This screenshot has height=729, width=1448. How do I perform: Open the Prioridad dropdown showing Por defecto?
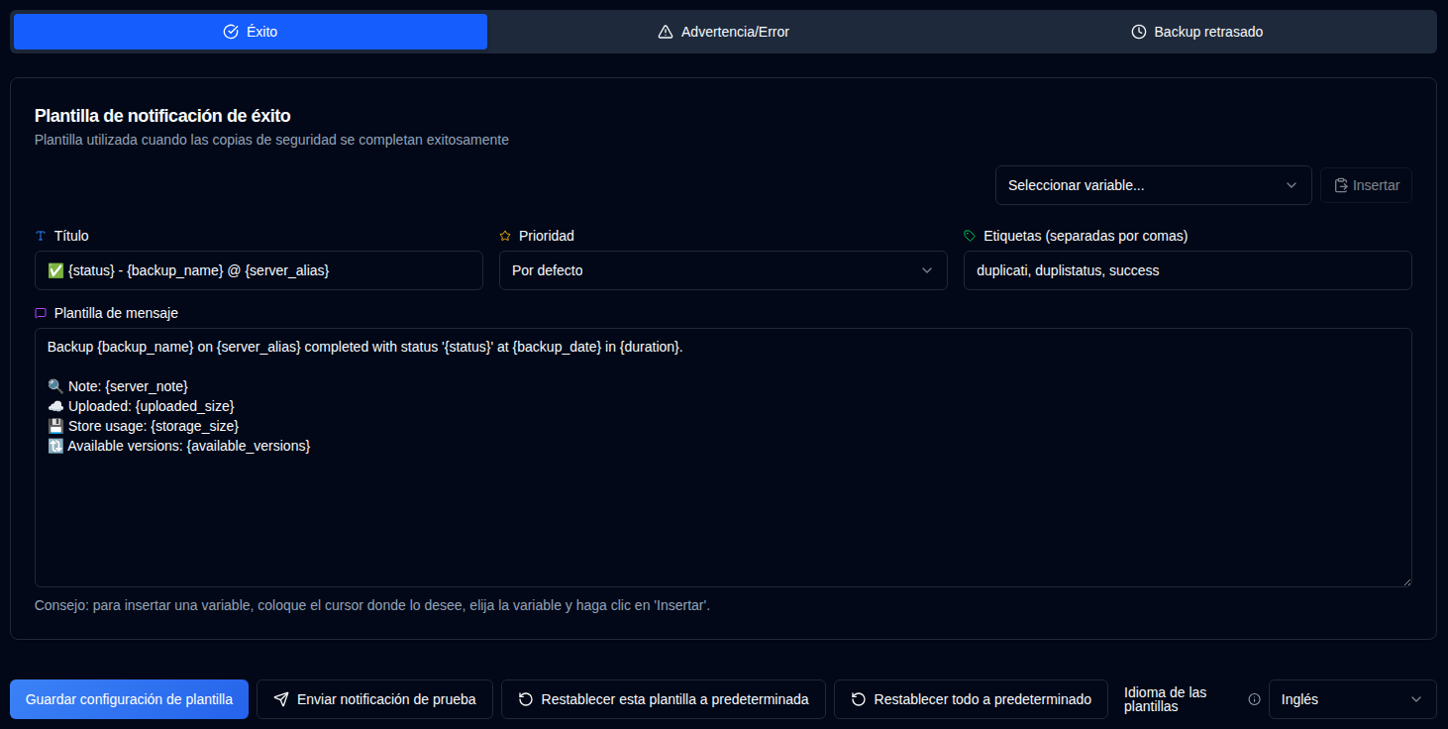(x=722, y=269)
